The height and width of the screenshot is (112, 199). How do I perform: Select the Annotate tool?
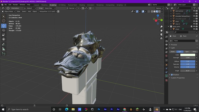(x=4, y=44)
